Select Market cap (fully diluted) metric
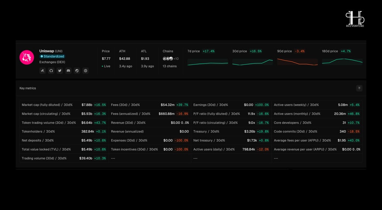Screen dimensions: 382x210 (x=47, y=105)
